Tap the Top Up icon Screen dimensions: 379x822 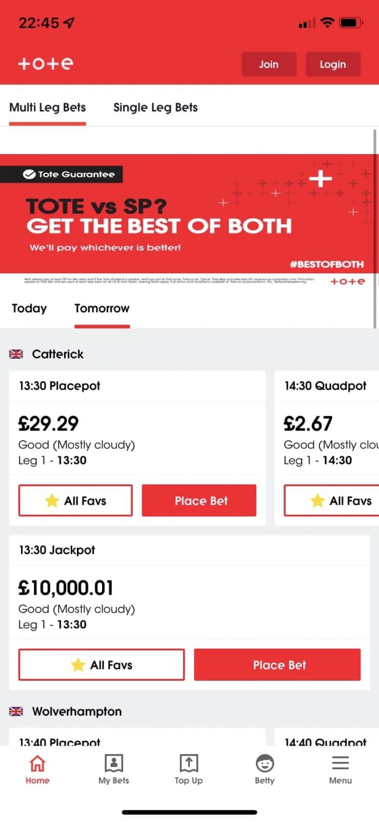(x=189, y=763)
